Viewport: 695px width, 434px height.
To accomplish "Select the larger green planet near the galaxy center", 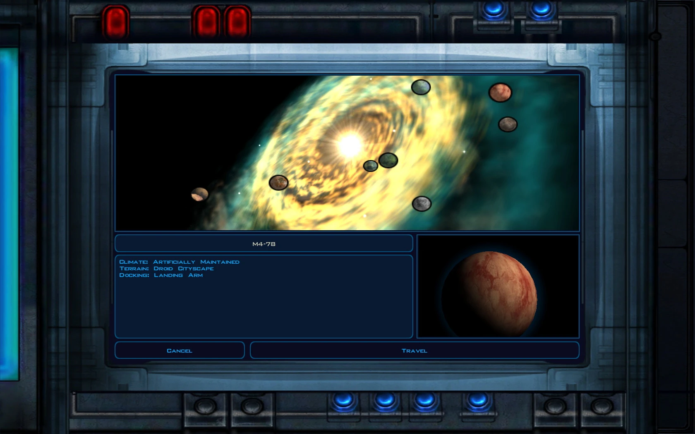I will pyautogui.click(x=388, y=159).
